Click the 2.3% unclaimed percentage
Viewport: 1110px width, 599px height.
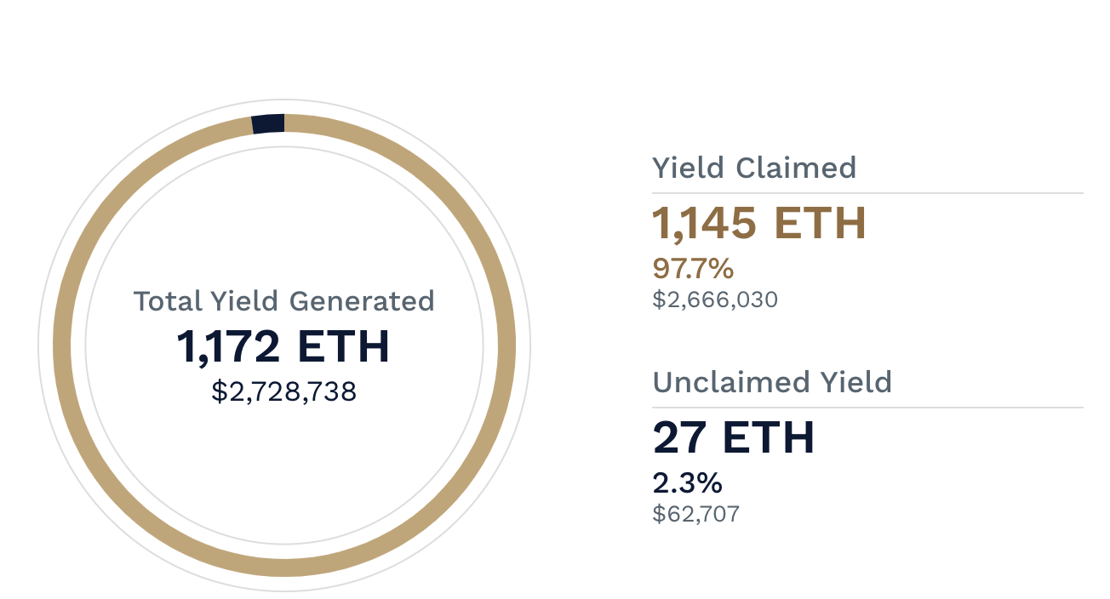pyautogui.click(x=688, y=483)
